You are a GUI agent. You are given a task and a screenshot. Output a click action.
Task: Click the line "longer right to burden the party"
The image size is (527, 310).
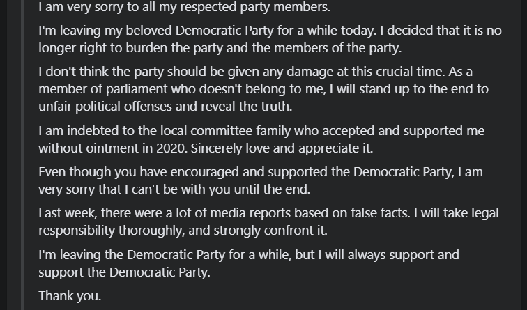220,47
